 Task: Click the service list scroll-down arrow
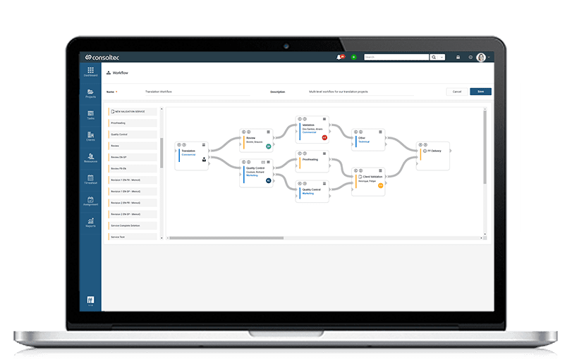(162, 238)
